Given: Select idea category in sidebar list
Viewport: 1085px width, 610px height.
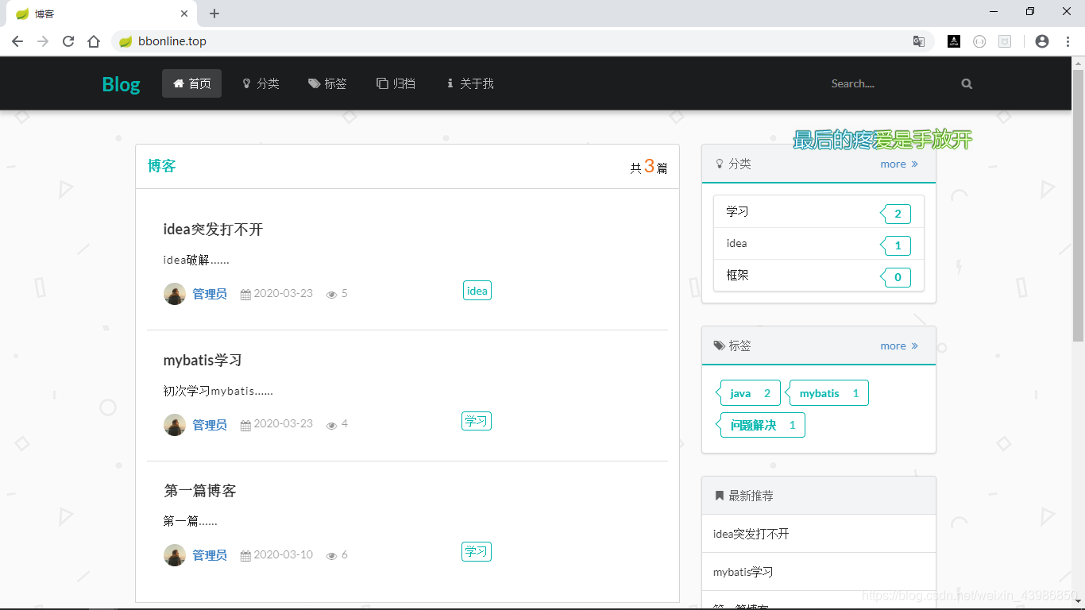Looking at the screenshot, I should pos(819,244).
